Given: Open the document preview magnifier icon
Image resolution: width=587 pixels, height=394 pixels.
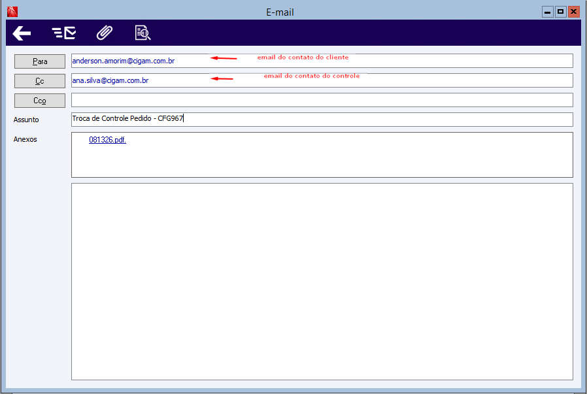Looking at the screenshot, I should [x=143, y=33].
